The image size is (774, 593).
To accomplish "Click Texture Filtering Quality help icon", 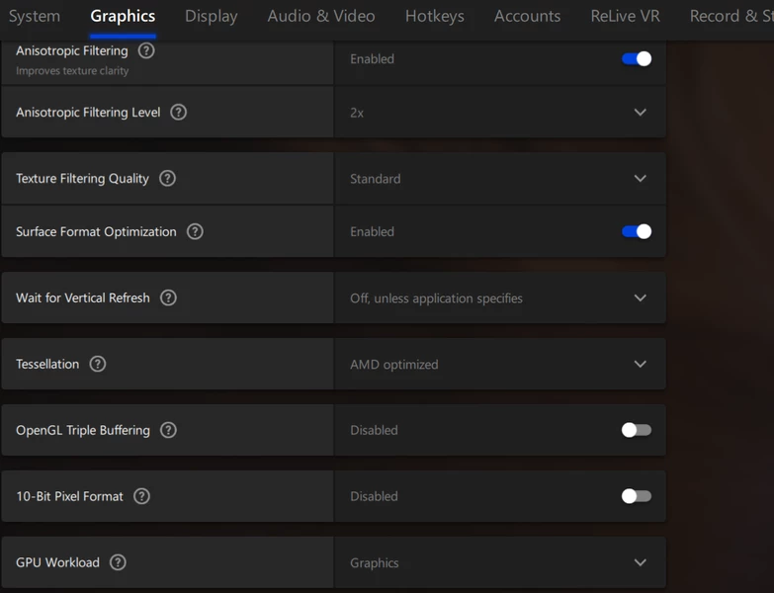I will coord(167,179).
